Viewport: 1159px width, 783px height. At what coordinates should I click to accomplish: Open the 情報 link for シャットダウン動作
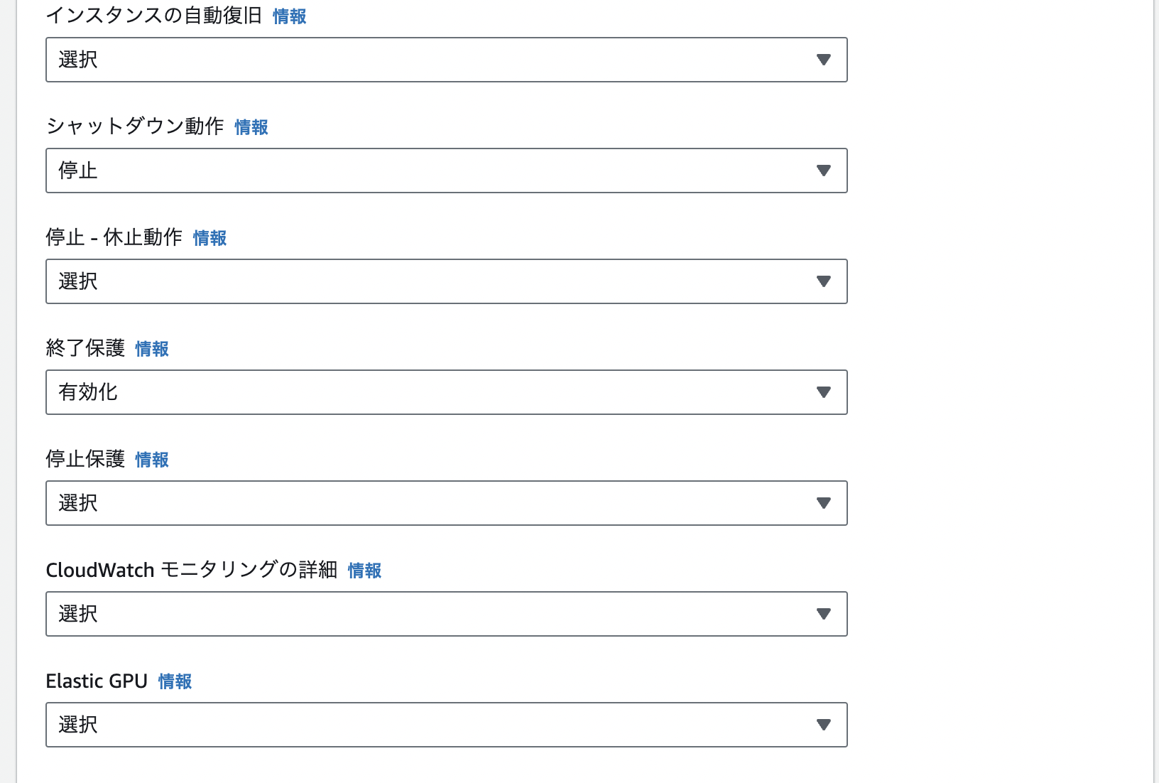tap(251, 127)
